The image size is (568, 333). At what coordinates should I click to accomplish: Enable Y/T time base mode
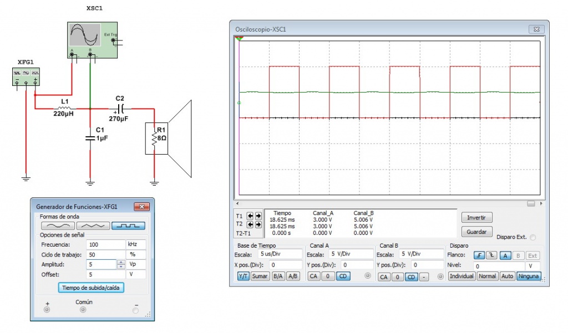tap(243, 276)
